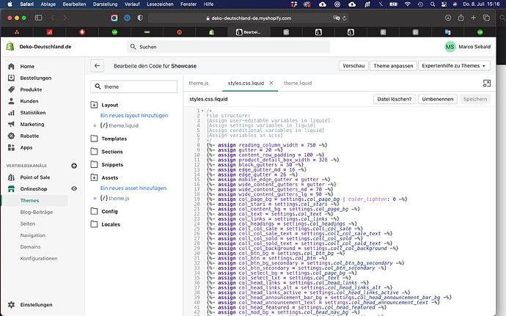This screenshot has width=506, height=316.
Task: Toggle Safari sidebar icon
Action: tap(38, 18)
